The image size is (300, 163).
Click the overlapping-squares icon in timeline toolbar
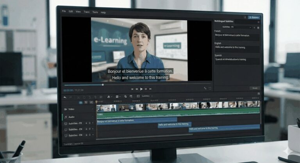125,96
